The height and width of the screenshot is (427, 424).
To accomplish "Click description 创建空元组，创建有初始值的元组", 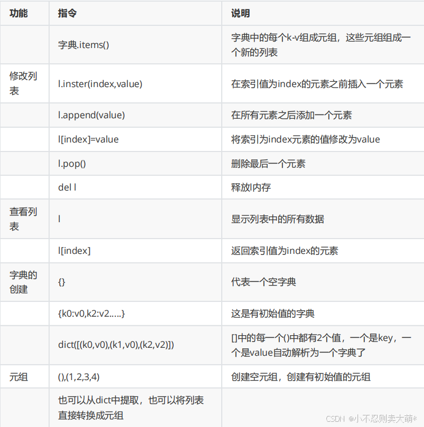I will click(x=301, y=377).
